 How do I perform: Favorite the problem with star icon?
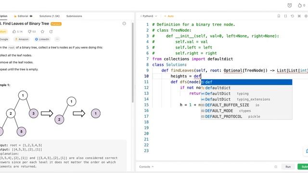(42, 31)
